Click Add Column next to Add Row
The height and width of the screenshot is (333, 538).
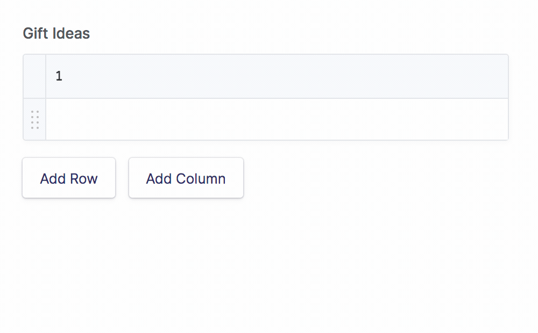point(186,178)
